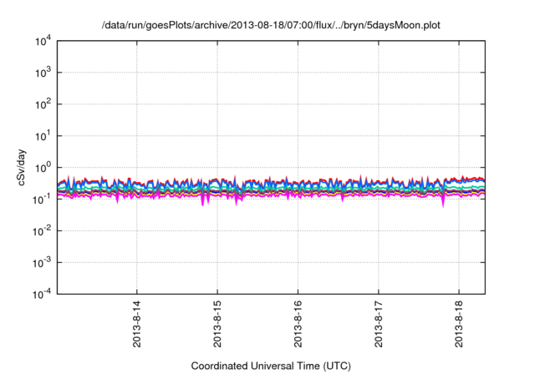535x374 pixels.
Task: Select the 10^-4 y-axis label
Action: (x=42, y=294)
